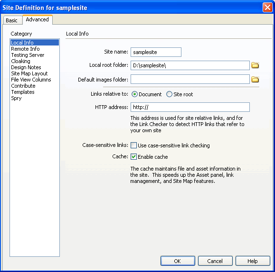Switch to the Basic tab
The image size is (275, 272).
(x=11, y=20)
